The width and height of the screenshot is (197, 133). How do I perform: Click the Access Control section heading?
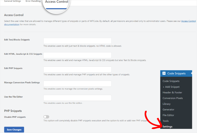point(14,15)
